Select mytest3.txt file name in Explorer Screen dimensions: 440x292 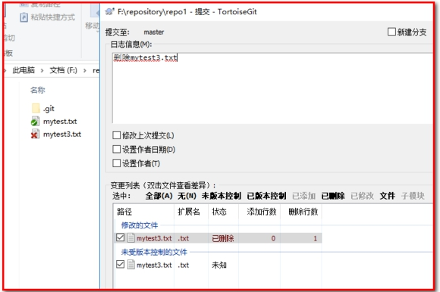pos(62,134)
